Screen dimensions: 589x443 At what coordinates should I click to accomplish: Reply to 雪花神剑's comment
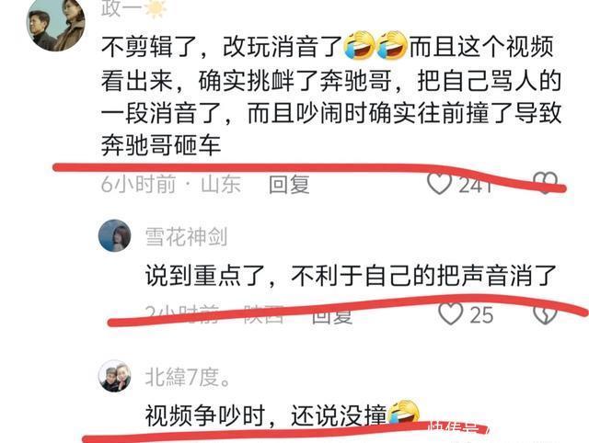click(332, 314)
